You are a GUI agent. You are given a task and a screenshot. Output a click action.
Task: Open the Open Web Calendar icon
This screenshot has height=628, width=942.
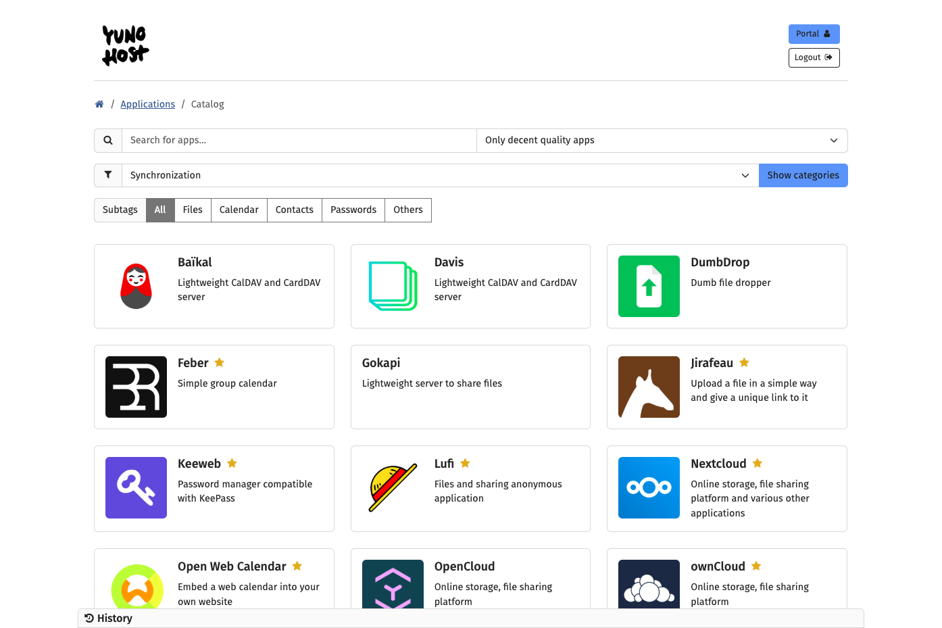click(136, 585)
